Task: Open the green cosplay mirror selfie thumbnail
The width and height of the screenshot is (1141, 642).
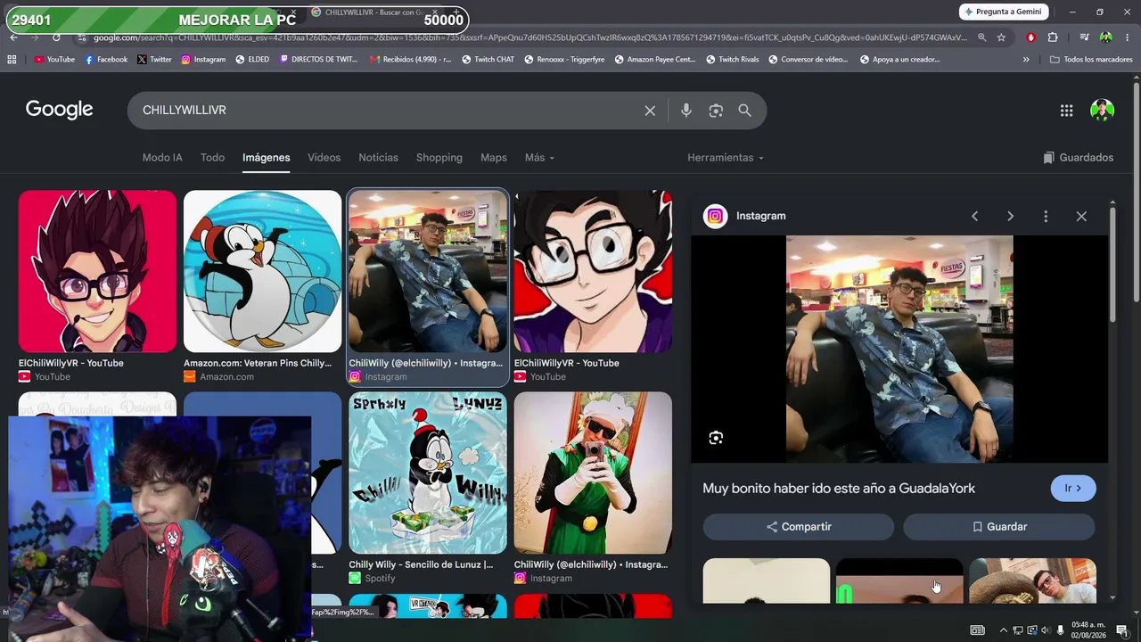Action: click(593, 473)
